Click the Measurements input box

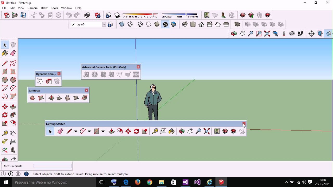tap(53, 166)
